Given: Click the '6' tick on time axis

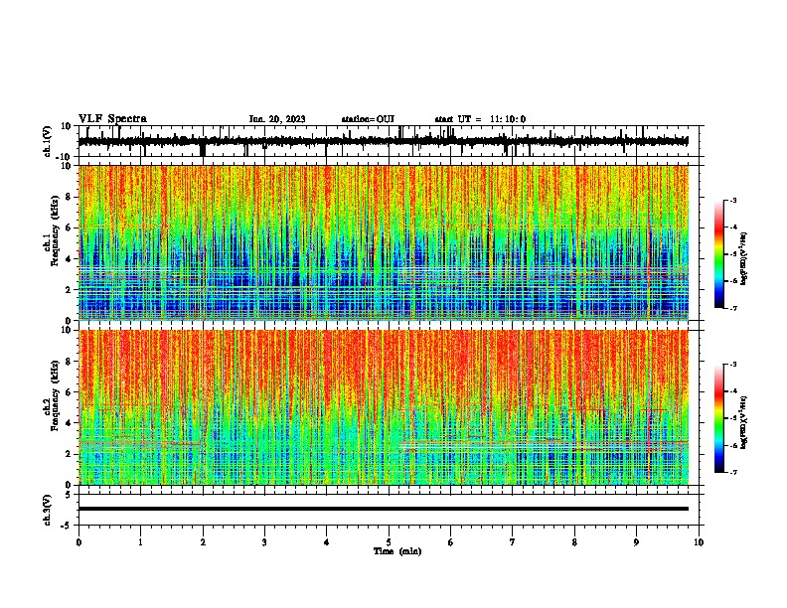Looking at the screenshot, I should point(451,542).
